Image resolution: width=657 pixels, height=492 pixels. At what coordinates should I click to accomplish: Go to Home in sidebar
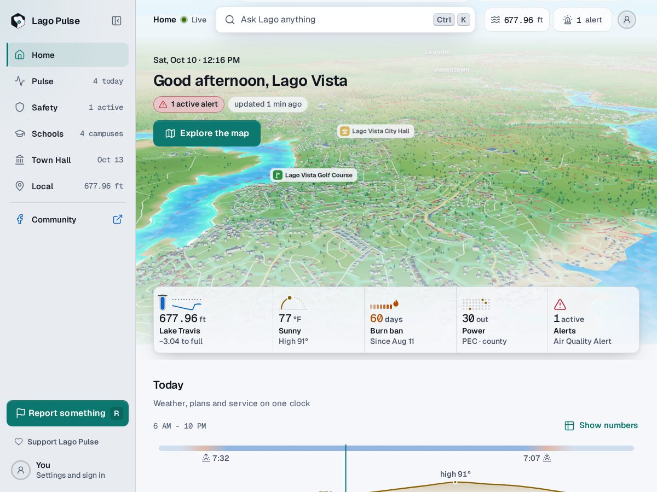tap(68, 55)
